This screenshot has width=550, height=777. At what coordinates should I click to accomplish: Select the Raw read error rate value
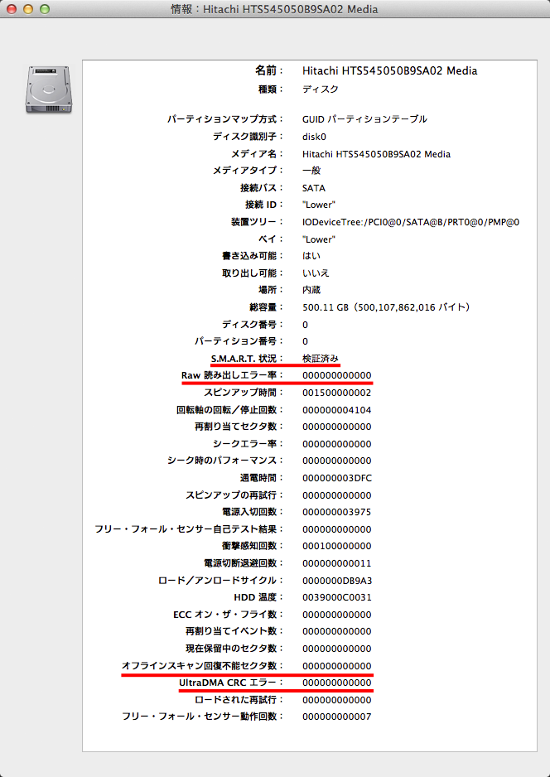tap(337, 375)
